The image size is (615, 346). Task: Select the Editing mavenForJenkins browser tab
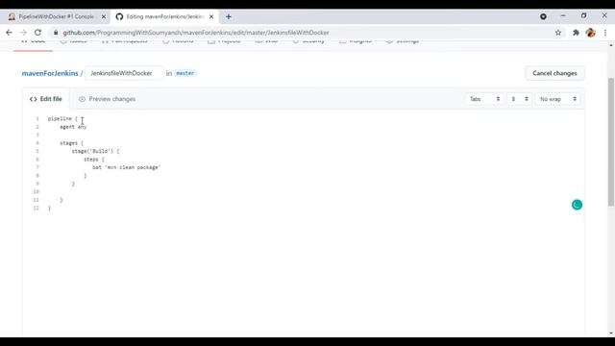point(164,16)
